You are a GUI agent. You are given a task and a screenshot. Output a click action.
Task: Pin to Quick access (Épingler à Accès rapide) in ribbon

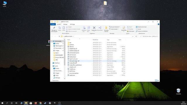(54, 29)
